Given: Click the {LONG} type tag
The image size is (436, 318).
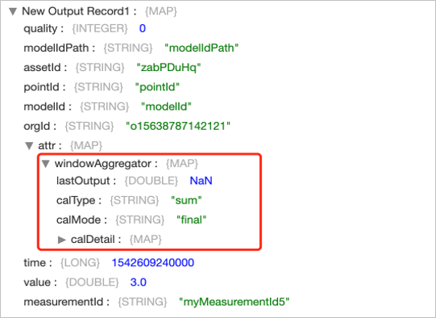Looking at the screenshot, I should 80,262.
